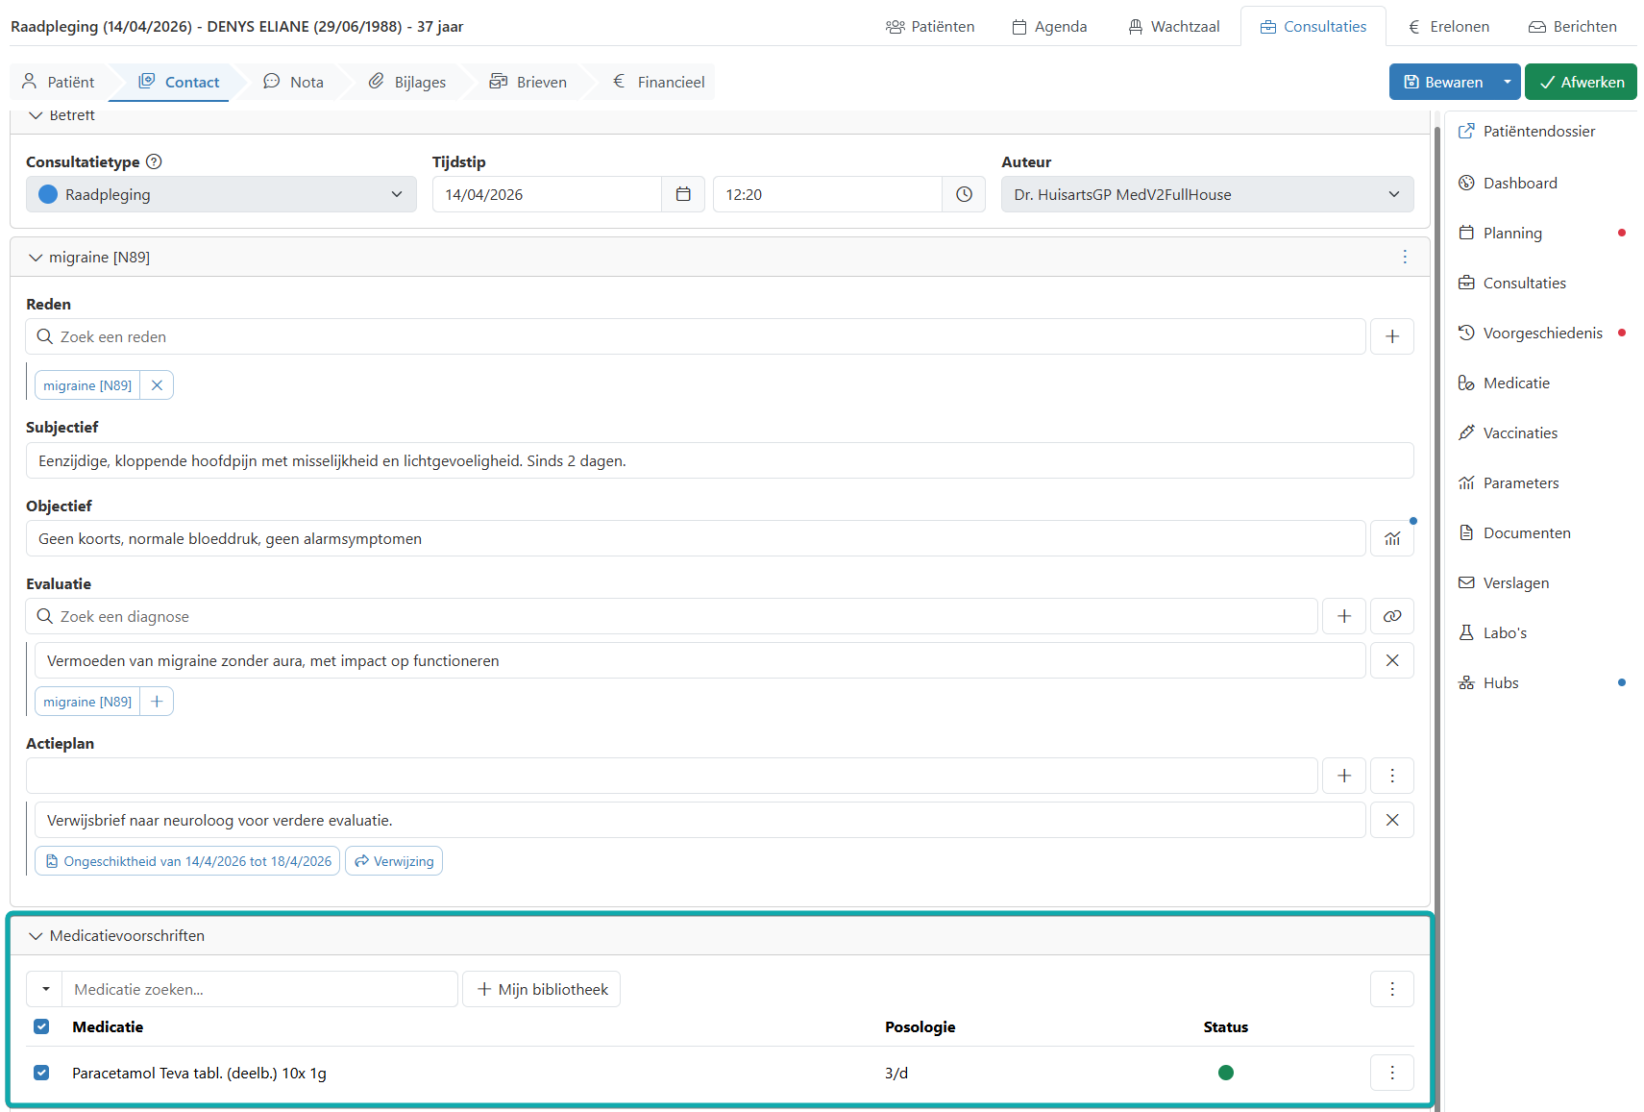Open the Verwijzing referral link
Screen dimensions: 1644x1112
394,861
